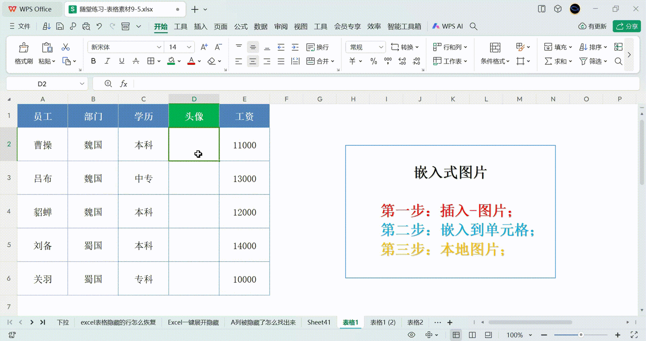Screen dimensions: 646x341
Task: Open the font name dropdown
Action: pyautogui.click(x=159, y=47)
